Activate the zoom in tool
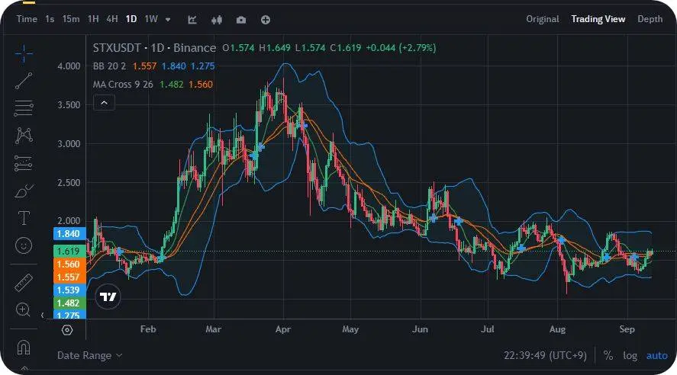Screen dimensions: 677x375 [x=23, y=309]
